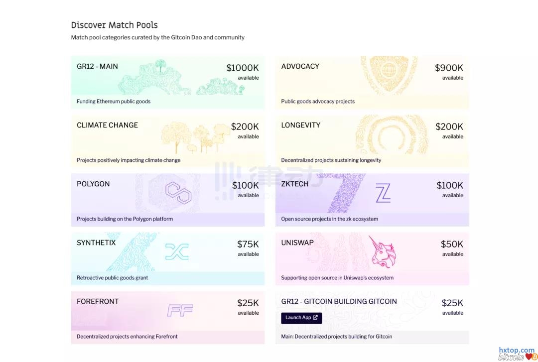The width and height of the screenshot is (538, 362).
Task: Select the CLIMATE CHANGE pool title
Action: (x=107, y=125)
